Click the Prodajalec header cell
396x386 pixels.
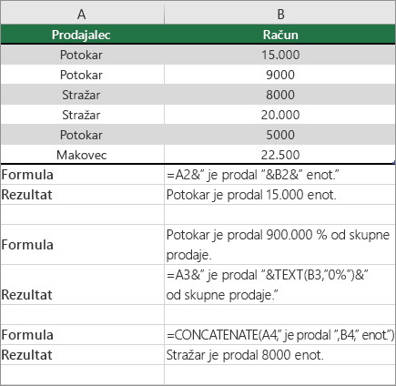point(82,35)
